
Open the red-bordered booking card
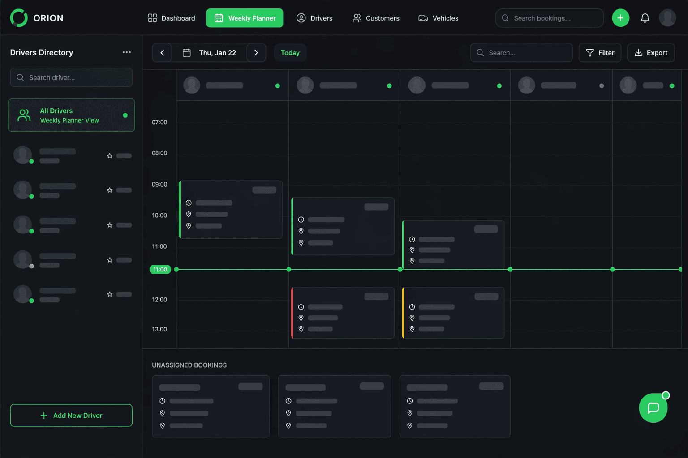coord(343,313)
